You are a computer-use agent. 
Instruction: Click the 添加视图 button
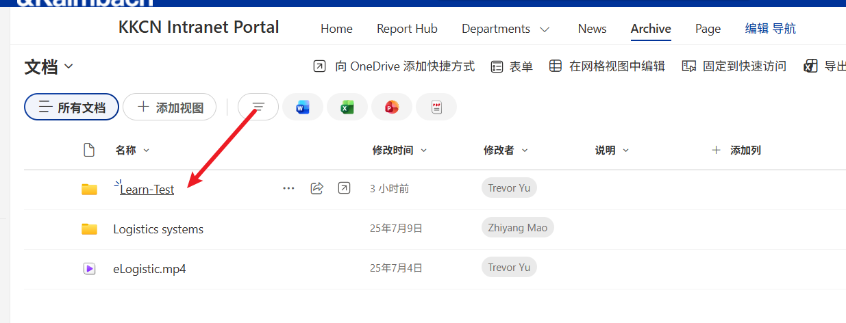(x=170, y=107)
